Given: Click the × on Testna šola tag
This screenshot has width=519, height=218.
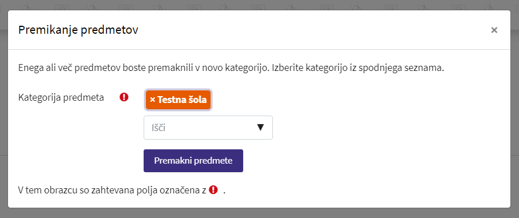Looking at the screenshot, I should pos(153,100).
